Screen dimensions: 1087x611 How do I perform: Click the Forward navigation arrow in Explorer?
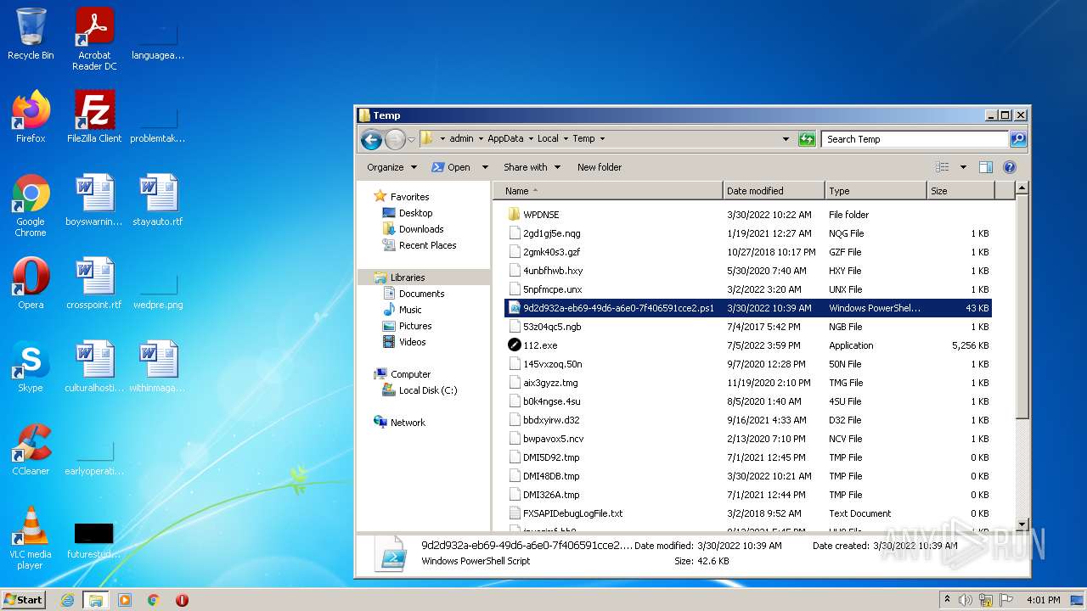(395, 139)
